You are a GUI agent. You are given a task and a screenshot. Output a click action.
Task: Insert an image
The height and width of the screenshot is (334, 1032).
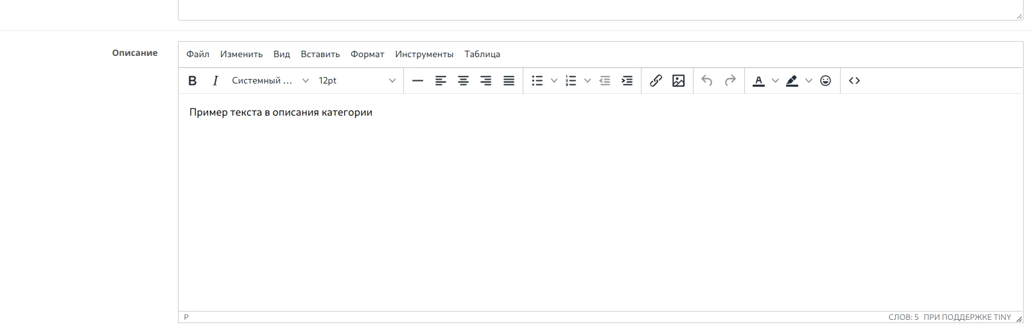(678, 80)
